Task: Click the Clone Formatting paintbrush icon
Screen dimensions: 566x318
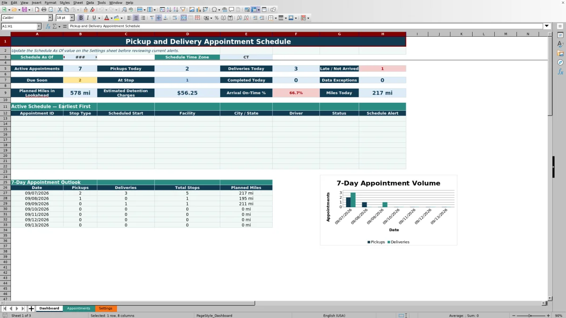Action: (x=85, y=9)
